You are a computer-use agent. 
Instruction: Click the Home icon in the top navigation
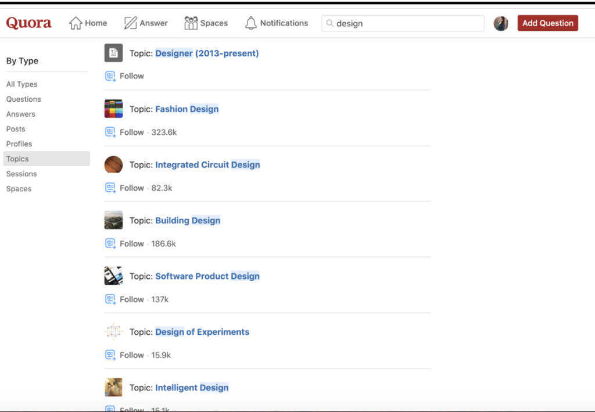[x=76, y=23]
